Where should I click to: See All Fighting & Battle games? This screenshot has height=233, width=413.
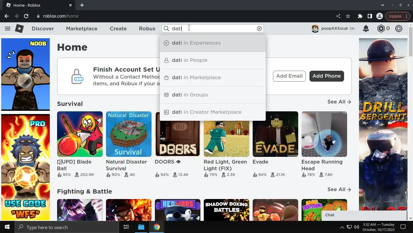click(339, 189)
